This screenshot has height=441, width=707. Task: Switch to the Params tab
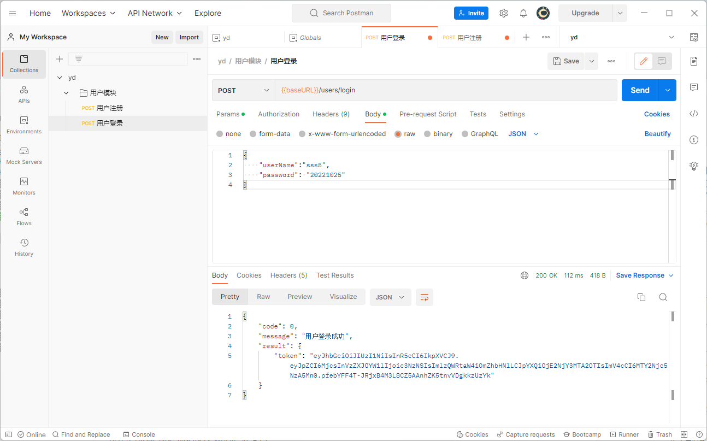(x=231, y=114)
